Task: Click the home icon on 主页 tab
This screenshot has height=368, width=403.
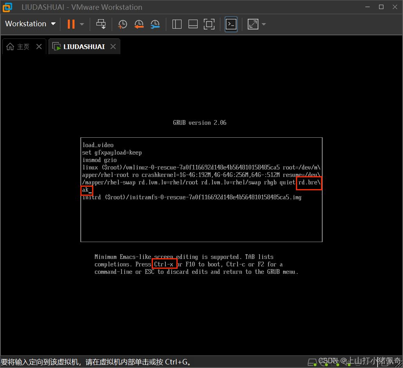Action: [10, 47]
